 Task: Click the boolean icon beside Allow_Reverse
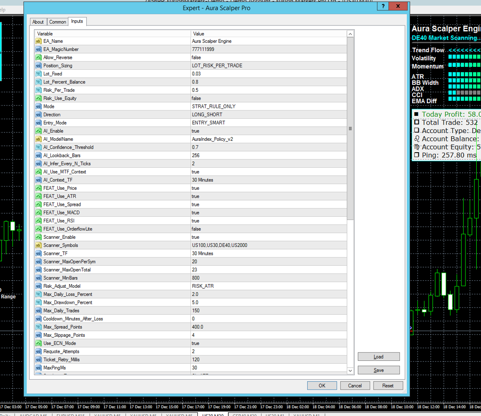39,57
